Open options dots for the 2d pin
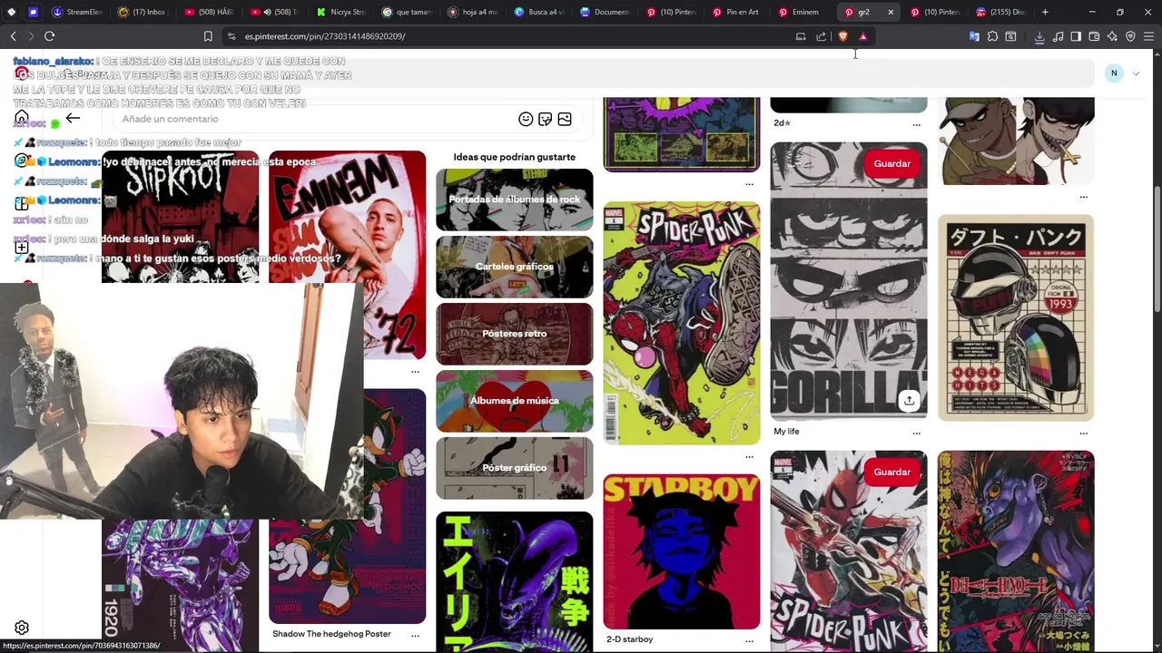The image size is (1162, 653). tap(916, 124)
